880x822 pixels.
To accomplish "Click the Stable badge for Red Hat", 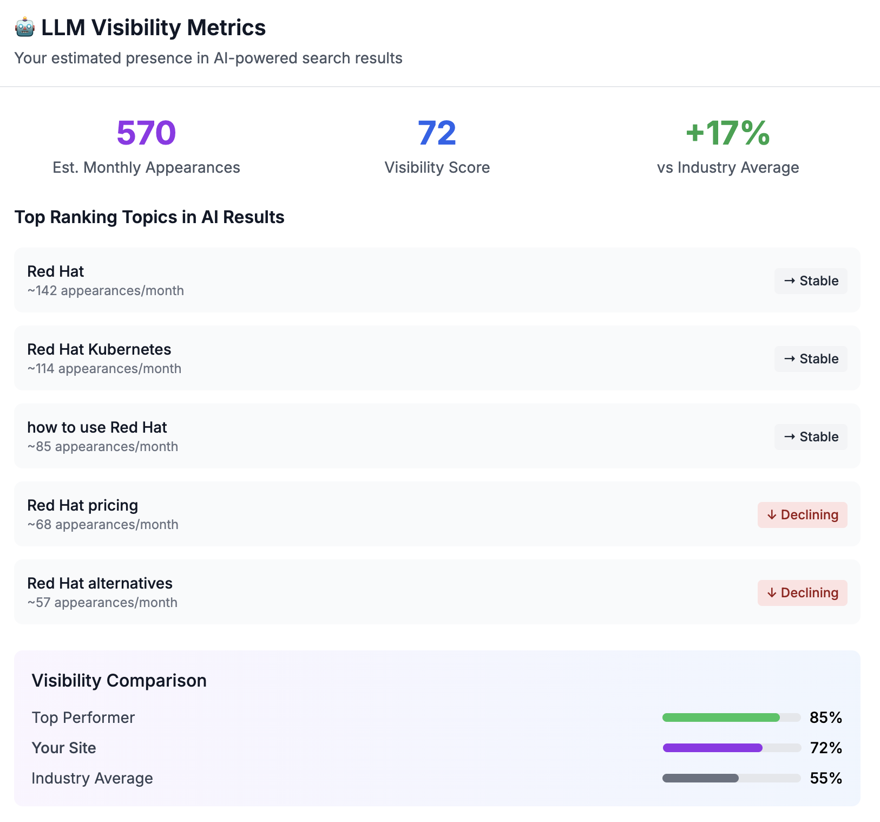I will click(811, 281).
